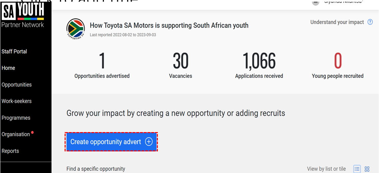379x173 pixels.
Task: Click the SA Youth Partner Network logo
Action: click(x=23, y=16)
